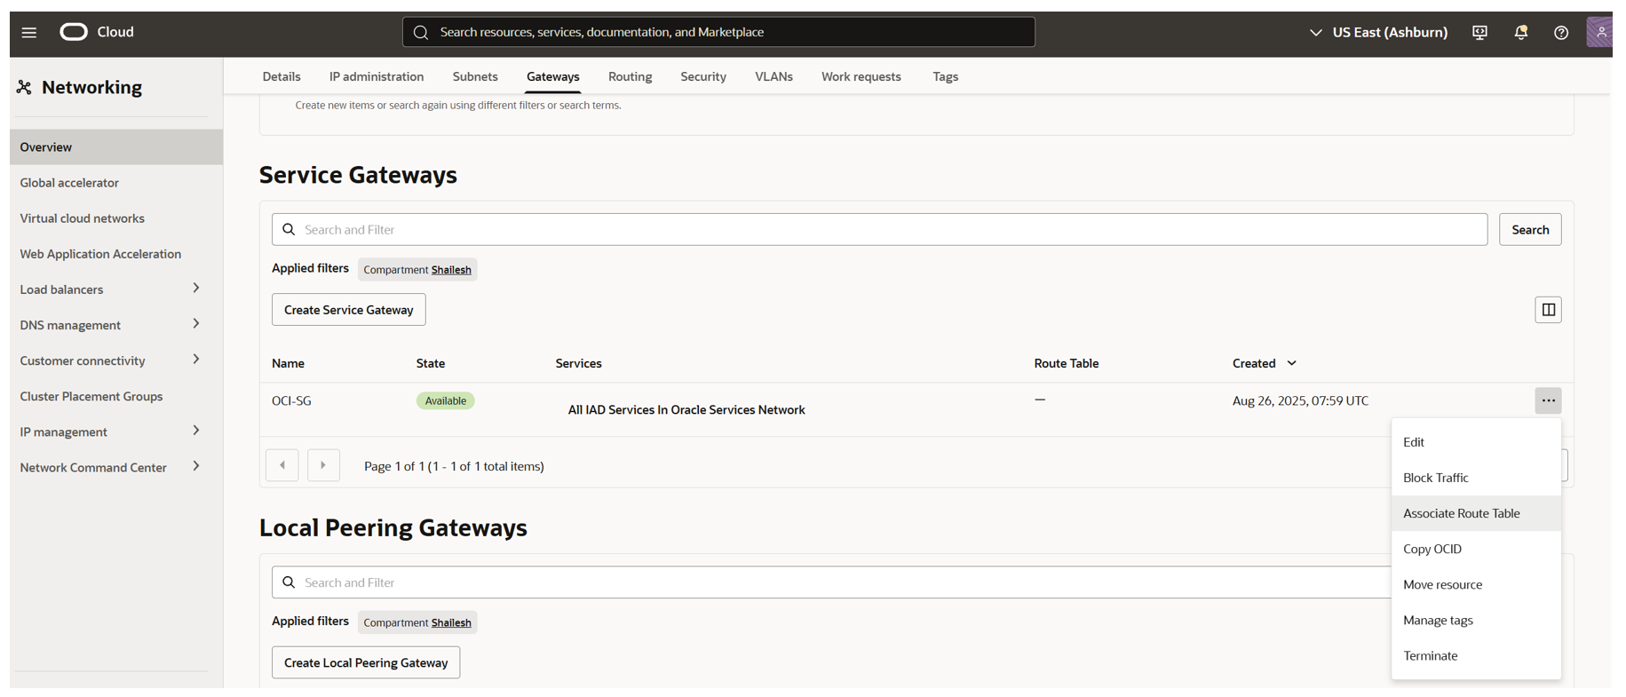Screen dimensions: 1626x697
Task: Open the Shailesh compartment filter under Local Peering Gateways
Action: pyautogui.click(x=451, y=622)
